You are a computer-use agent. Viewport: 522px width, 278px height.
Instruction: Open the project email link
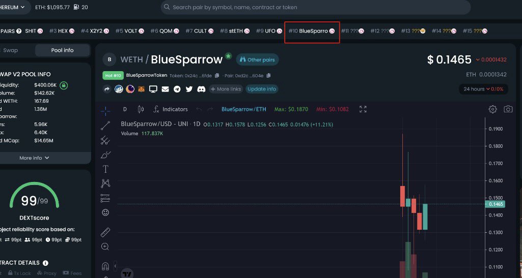click(x=165, y=89)
